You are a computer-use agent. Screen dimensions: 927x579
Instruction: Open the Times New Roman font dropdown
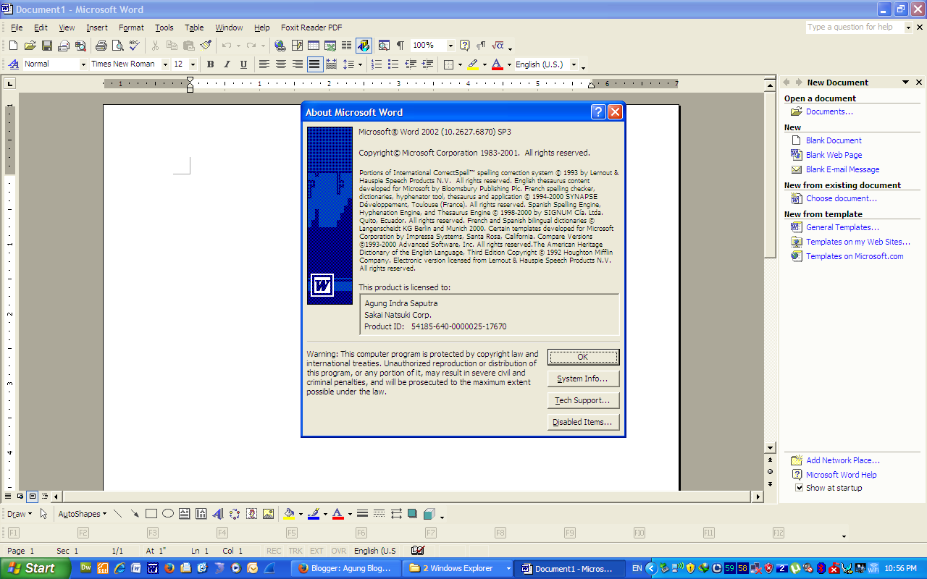[x=164, y=64]
